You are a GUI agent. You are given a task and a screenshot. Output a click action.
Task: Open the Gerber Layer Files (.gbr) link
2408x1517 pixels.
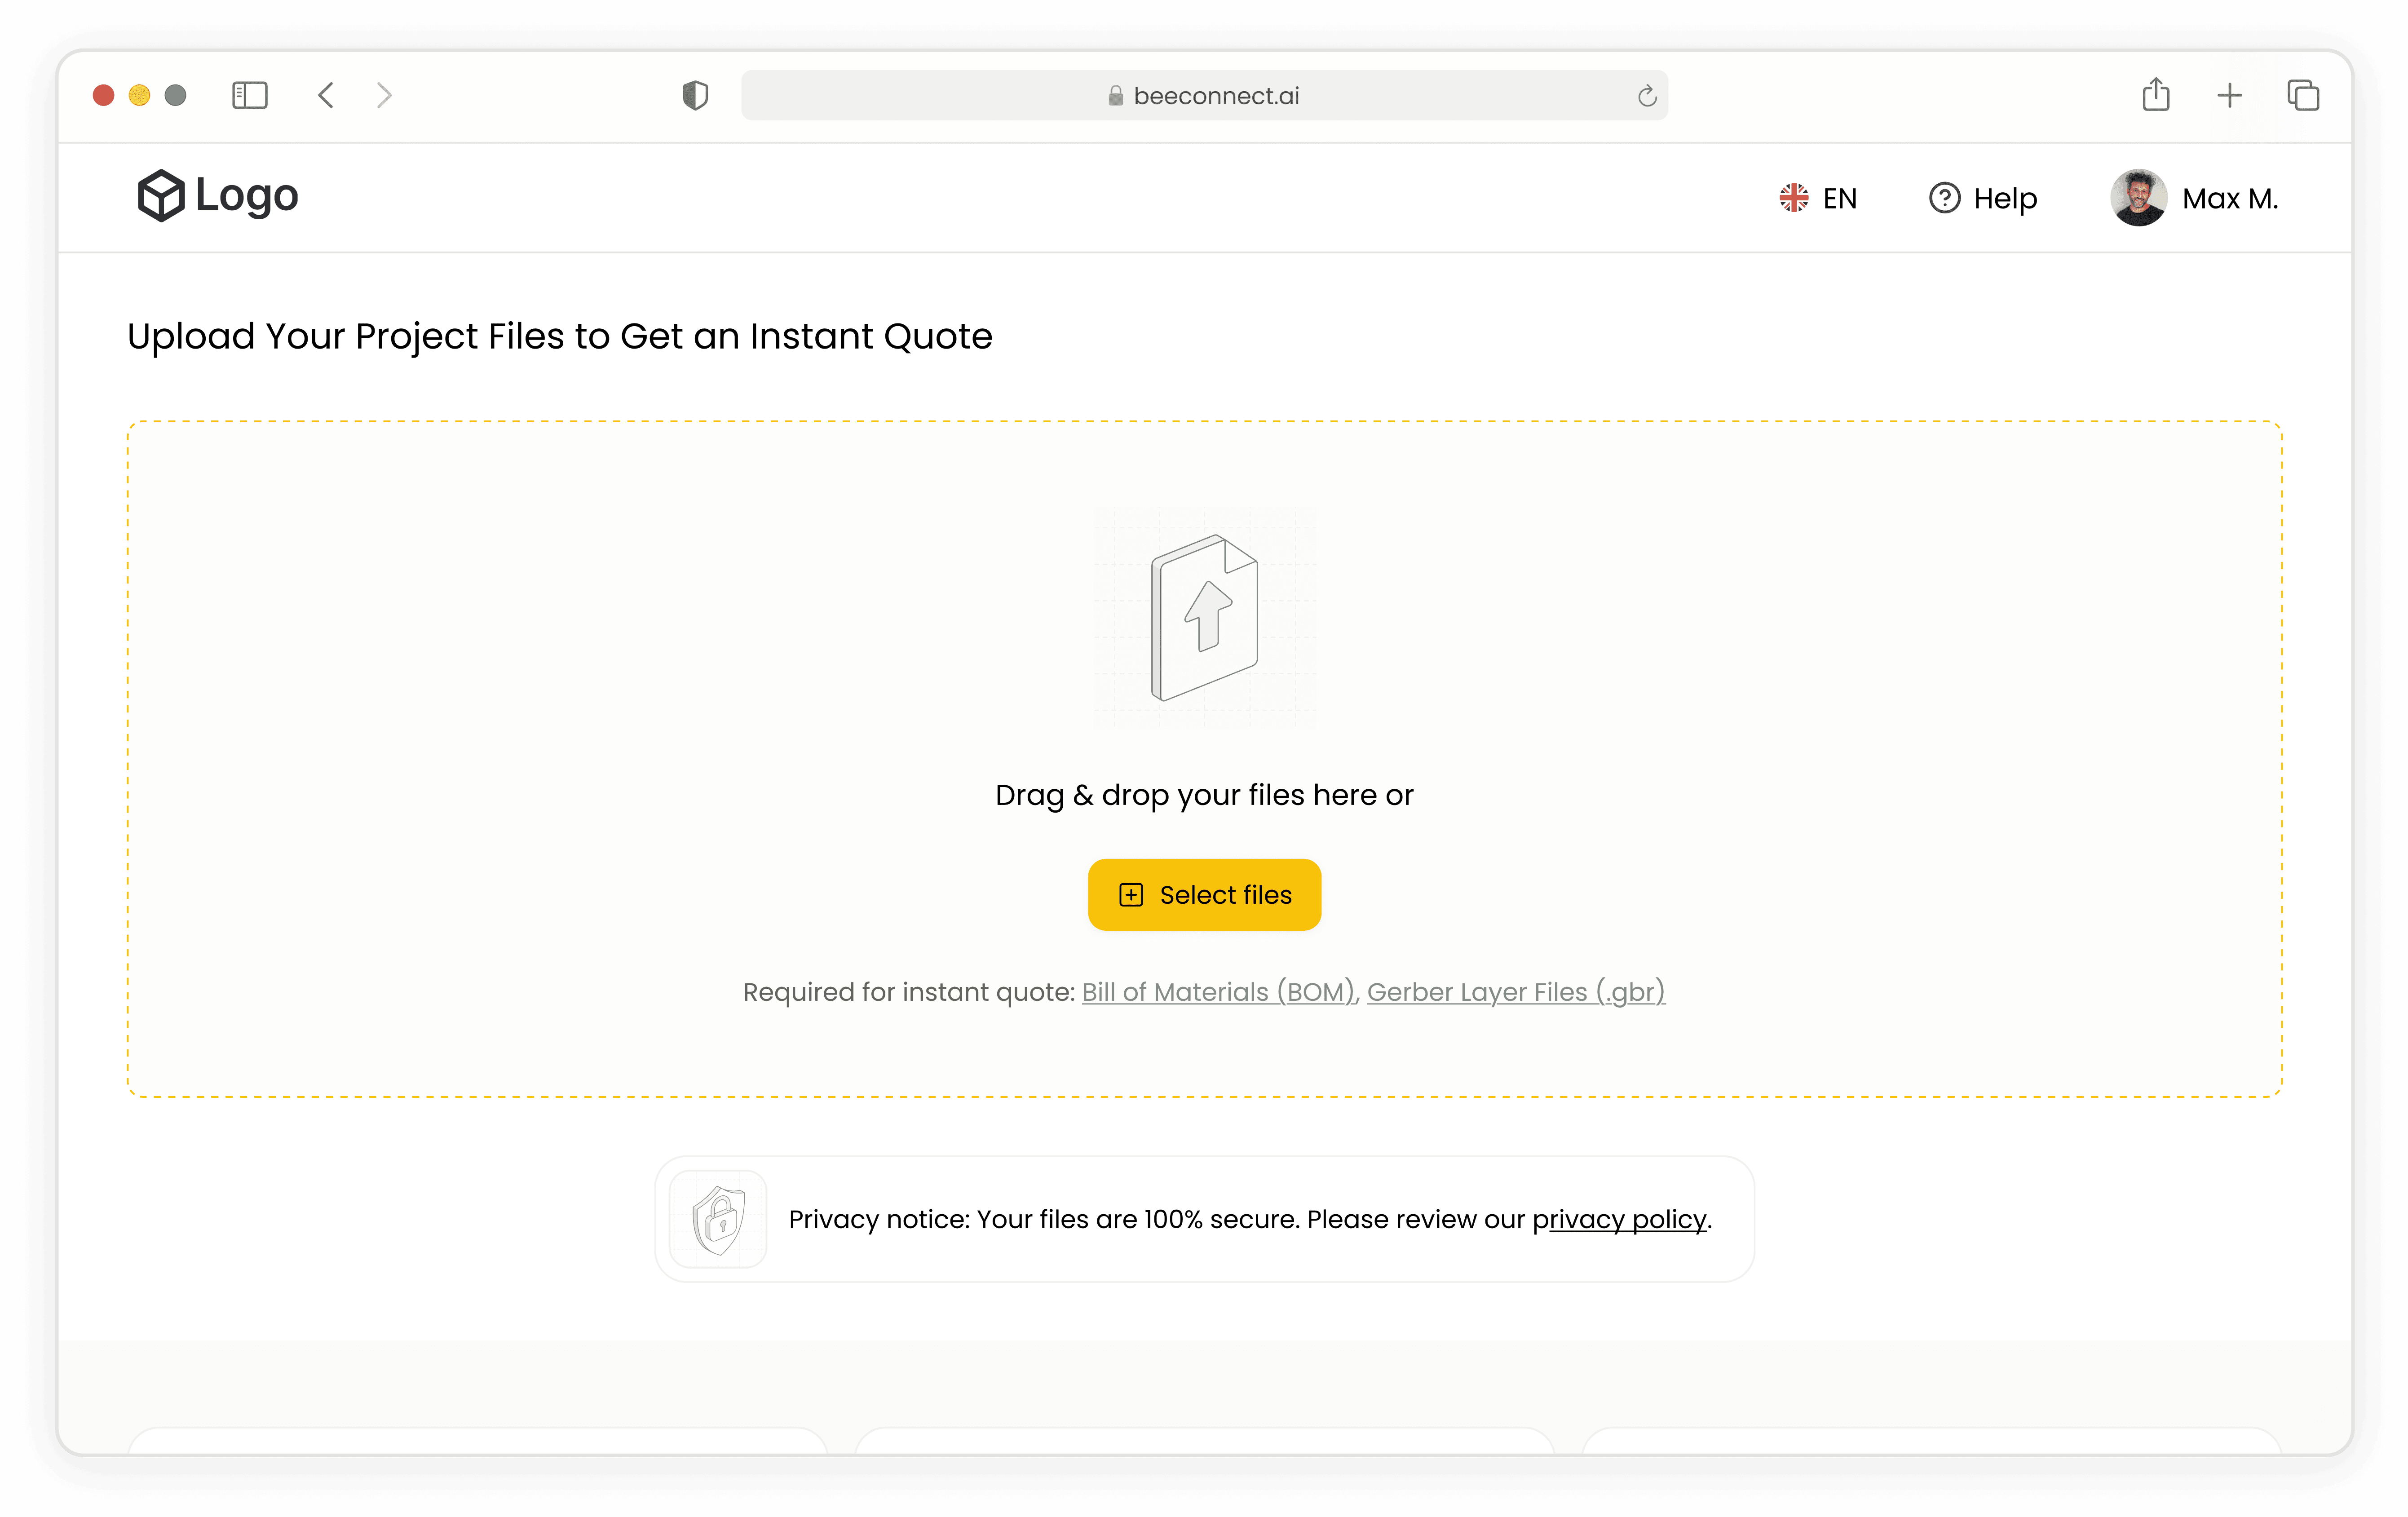click(1515, 991)
